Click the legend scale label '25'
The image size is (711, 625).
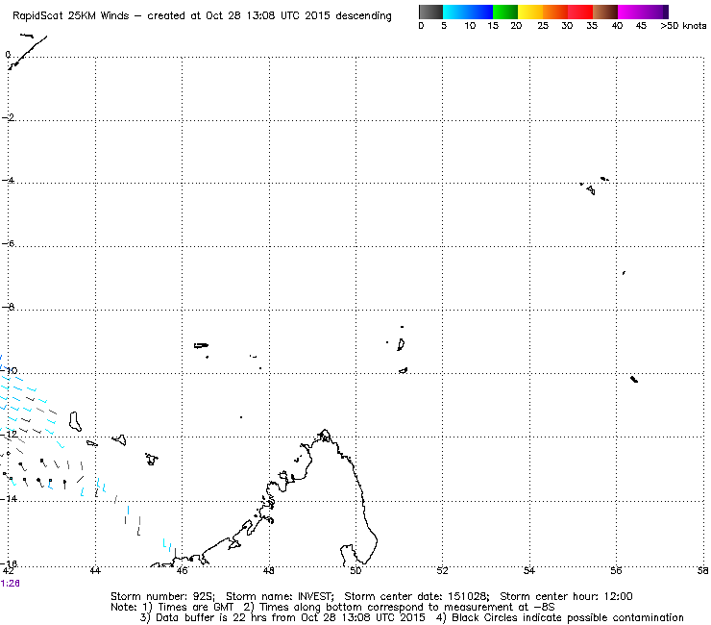[543, 26]
